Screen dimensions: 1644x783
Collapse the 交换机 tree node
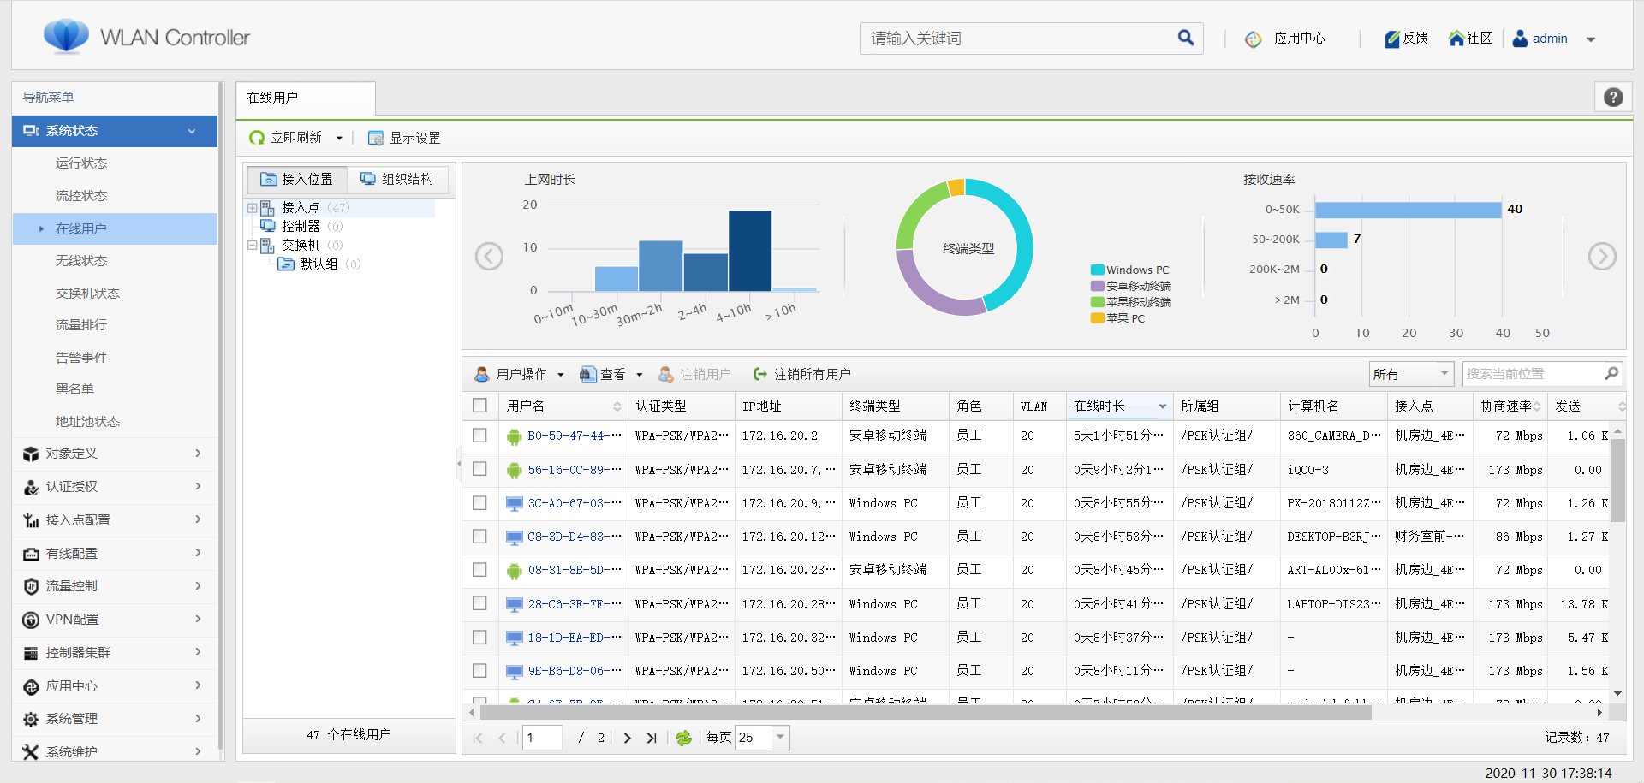(252, 246)
